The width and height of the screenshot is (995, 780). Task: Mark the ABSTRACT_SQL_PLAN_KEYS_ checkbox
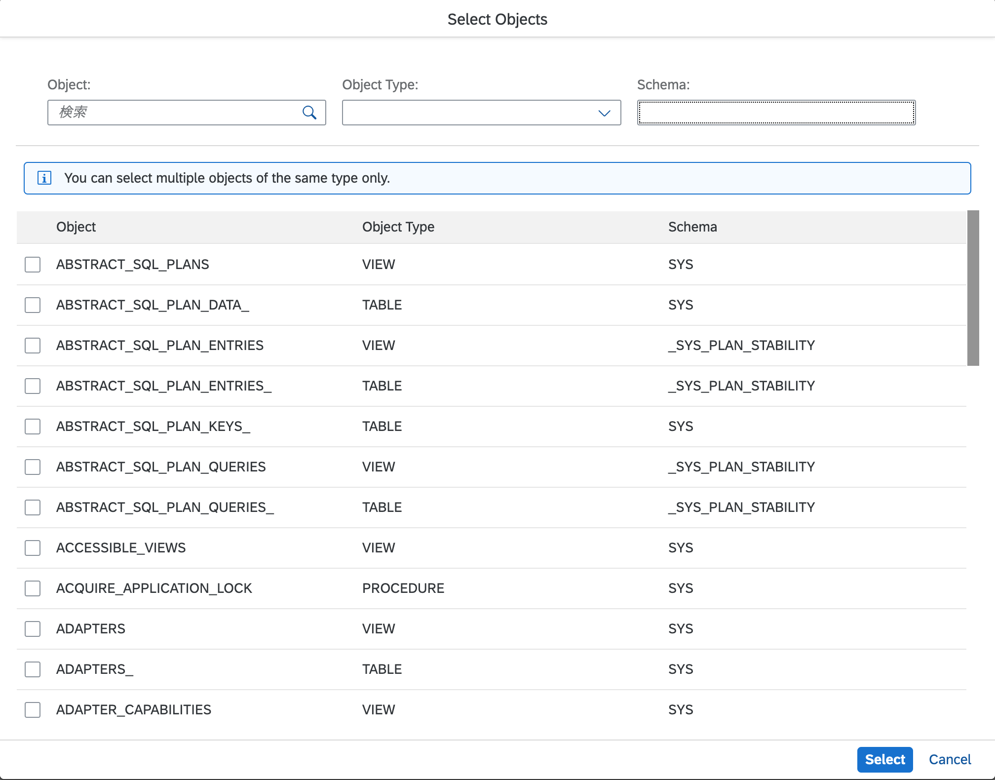(x=33, y=427)
